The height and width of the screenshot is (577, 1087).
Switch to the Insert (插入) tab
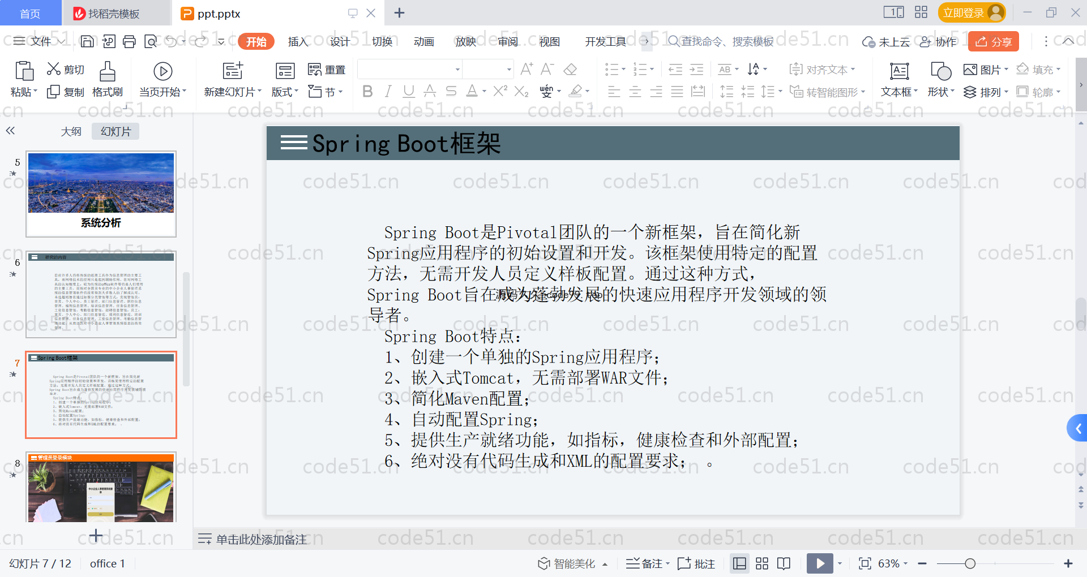tap(298, 41)
